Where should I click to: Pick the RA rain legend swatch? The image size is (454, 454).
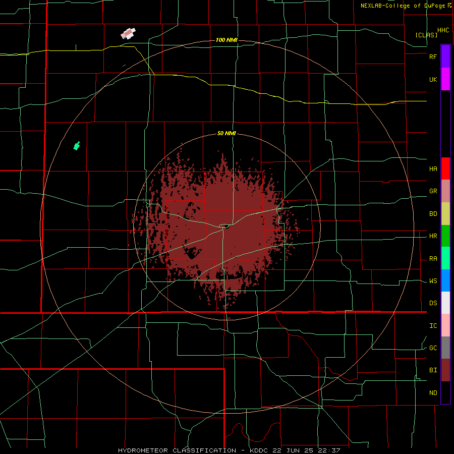click(445, 258)
